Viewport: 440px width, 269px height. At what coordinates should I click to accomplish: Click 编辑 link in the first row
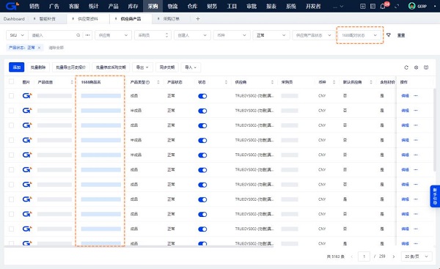click(405, 95)
